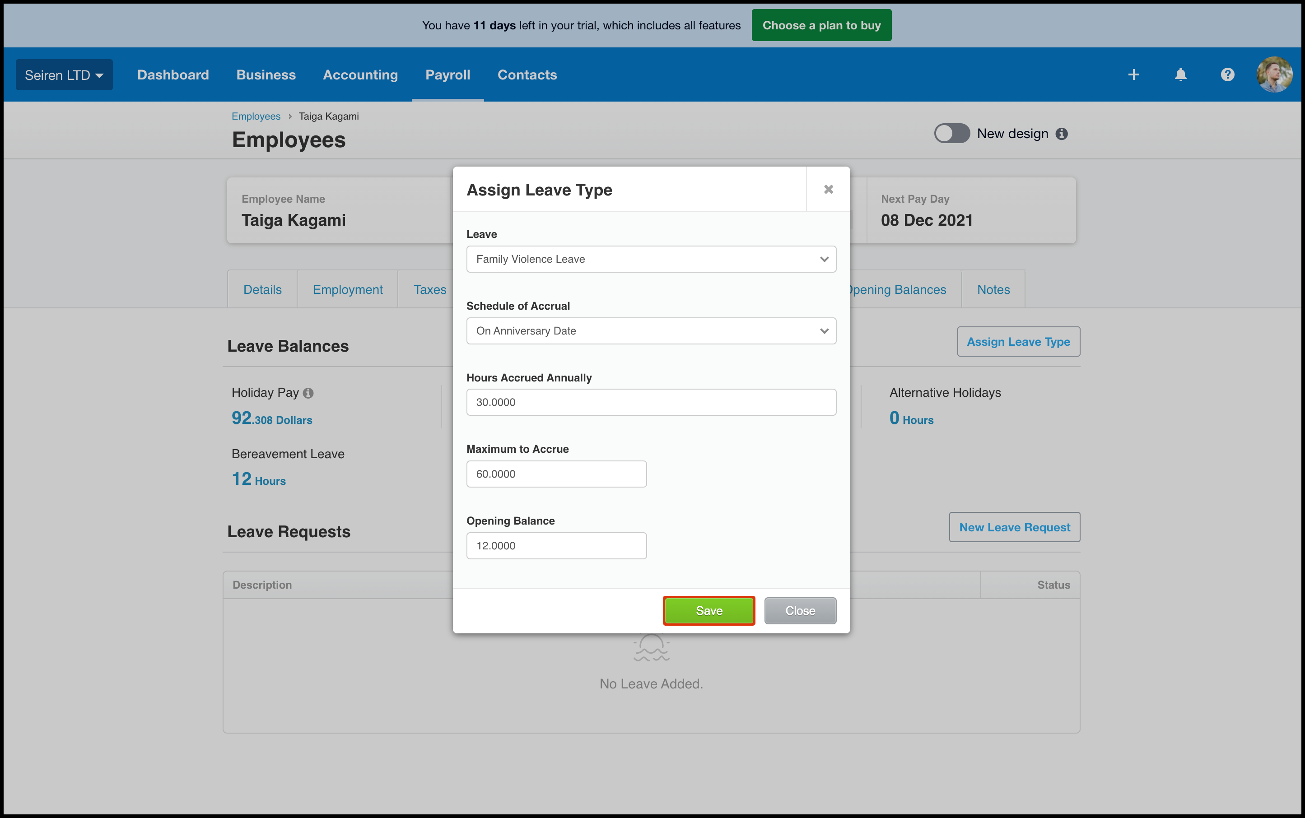
Task: Toggle the New design switch
Action: [952, 134]
